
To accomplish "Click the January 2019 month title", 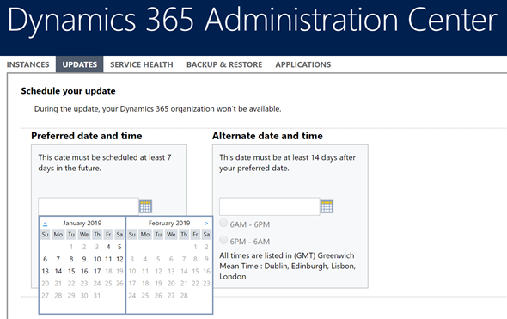I will [82, 223].
